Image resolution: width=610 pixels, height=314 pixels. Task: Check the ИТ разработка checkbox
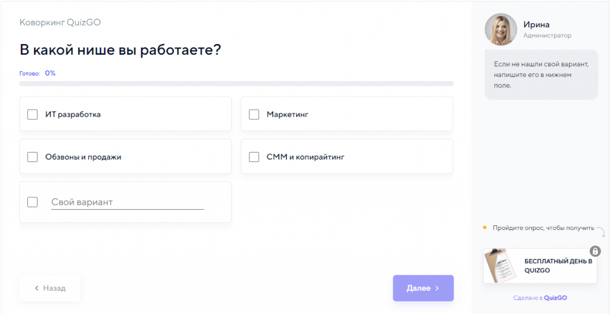32,114
